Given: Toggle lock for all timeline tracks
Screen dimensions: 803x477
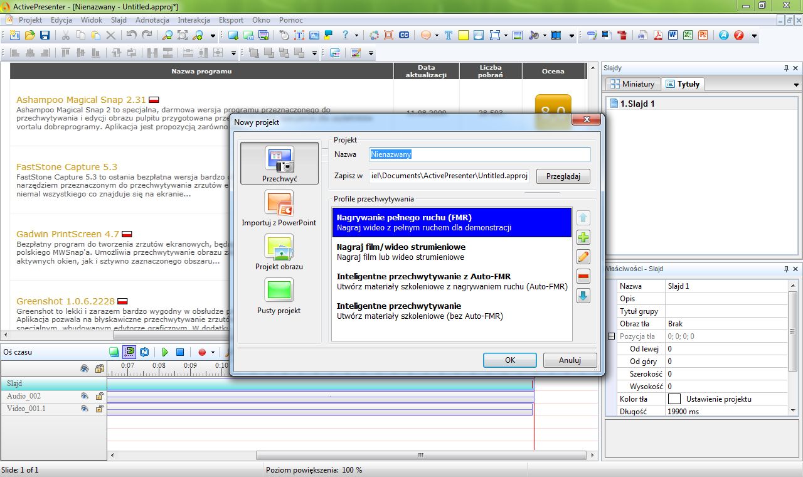Looking at the screenshot, I should coord(99,368).
